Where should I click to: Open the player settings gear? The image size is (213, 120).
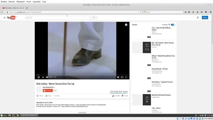(118, 77)
